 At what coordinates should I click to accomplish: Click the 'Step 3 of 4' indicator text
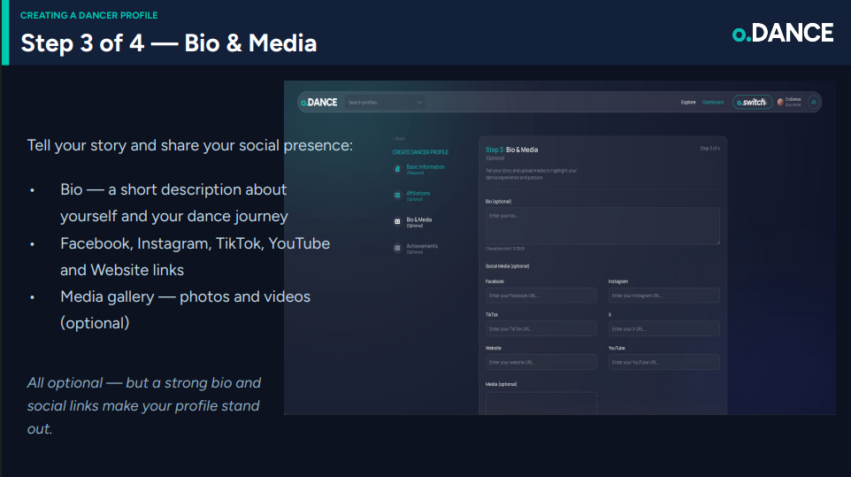pos(709,148)
